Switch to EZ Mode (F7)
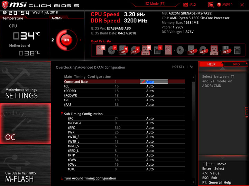This screenshot has width=249, height=186. click(x=155, y=4)
